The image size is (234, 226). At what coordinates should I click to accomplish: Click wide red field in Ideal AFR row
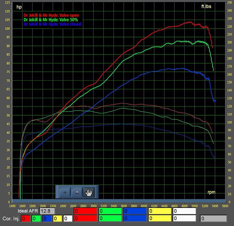tap(85, 211)
